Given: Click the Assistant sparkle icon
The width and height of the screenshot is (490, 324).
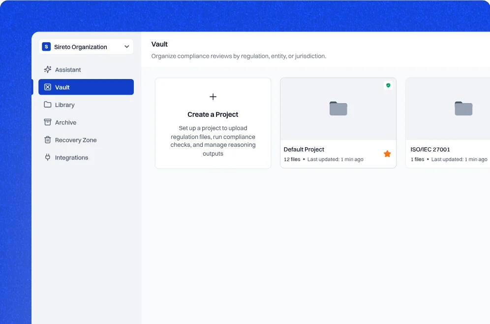Looking at the screenshot, I should coord(48,70).
